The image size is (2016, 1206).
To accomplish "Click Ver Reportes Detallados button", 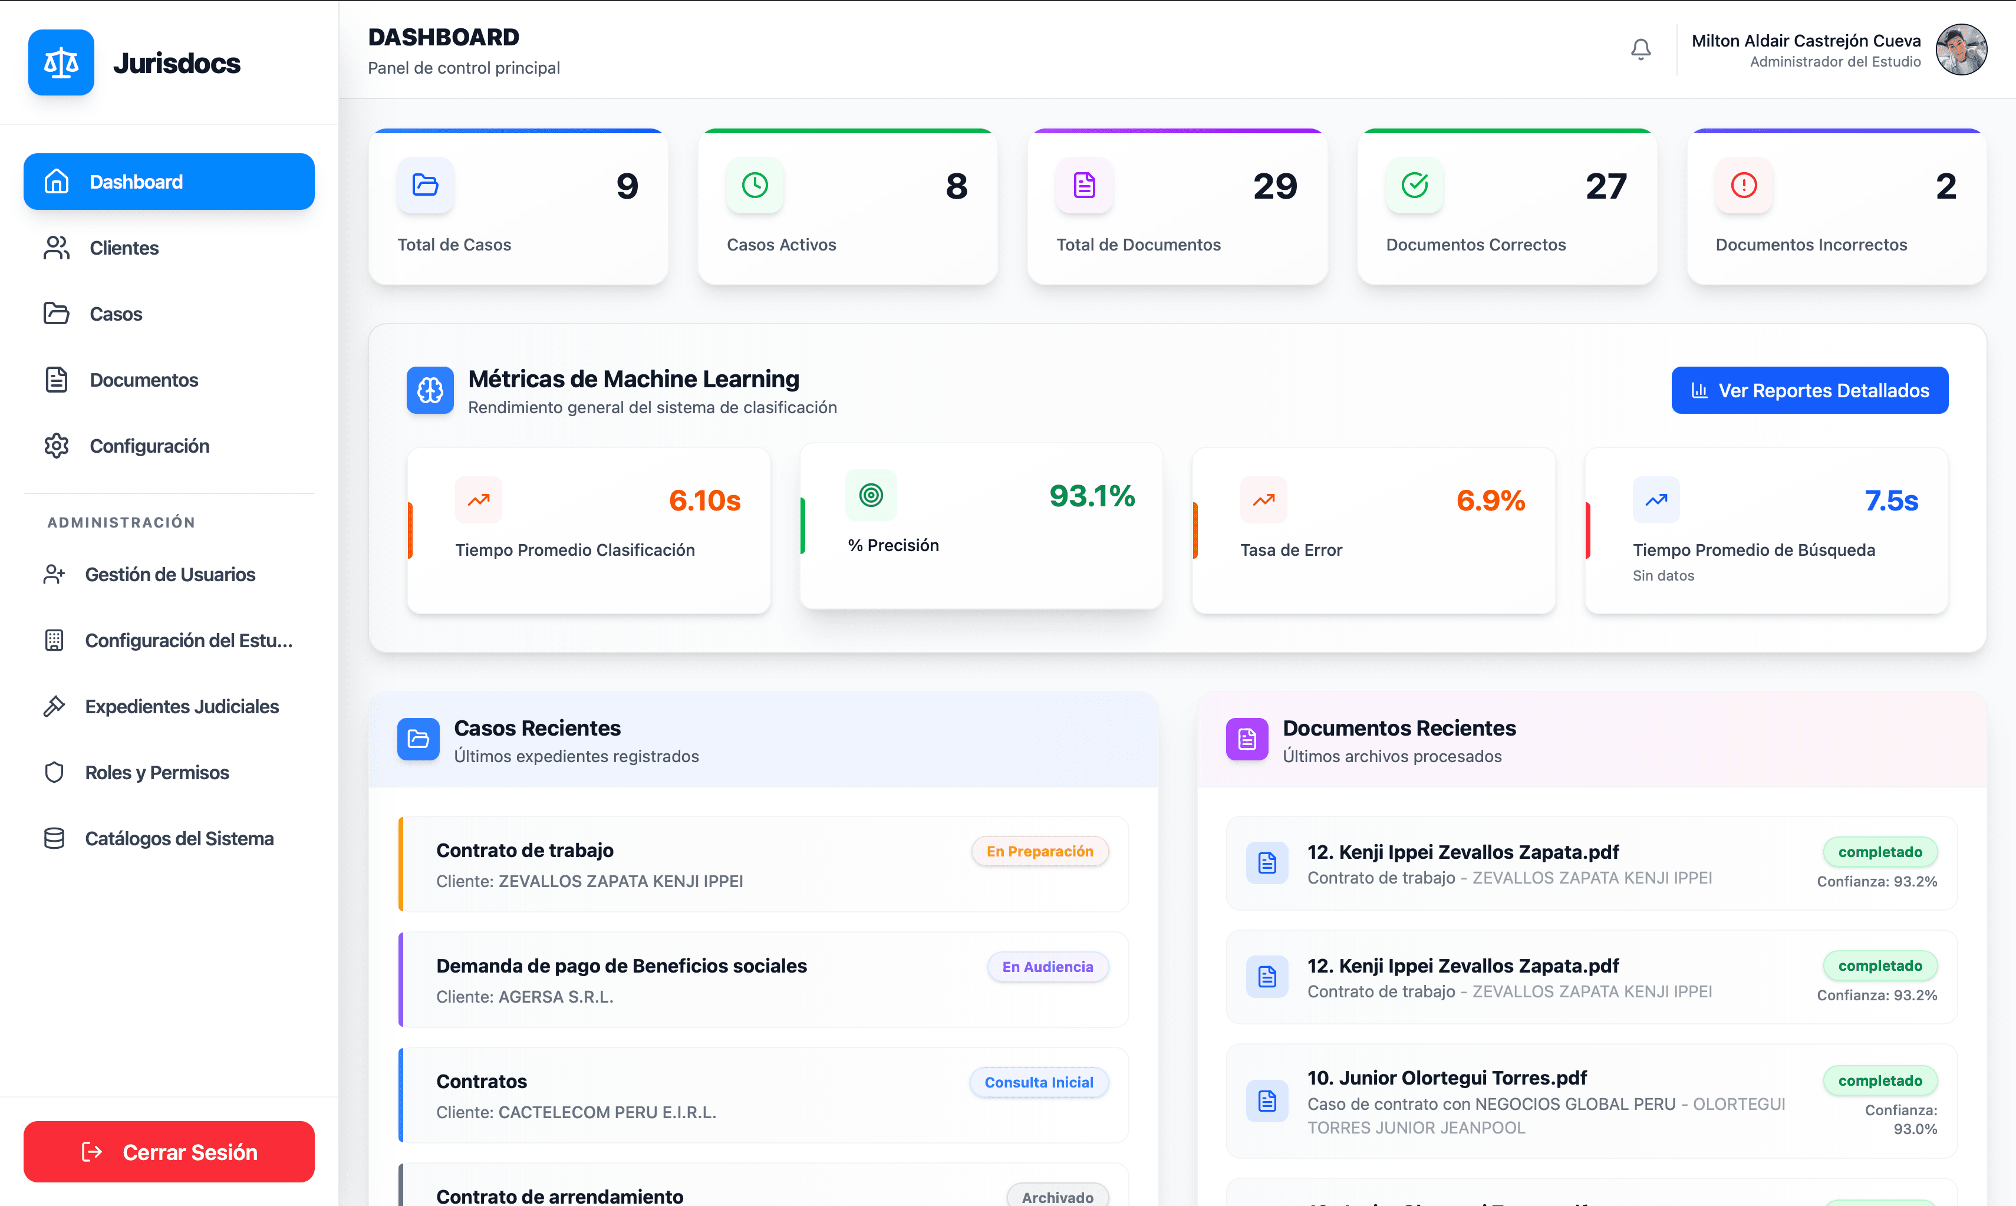I will tap(1810, 390).
